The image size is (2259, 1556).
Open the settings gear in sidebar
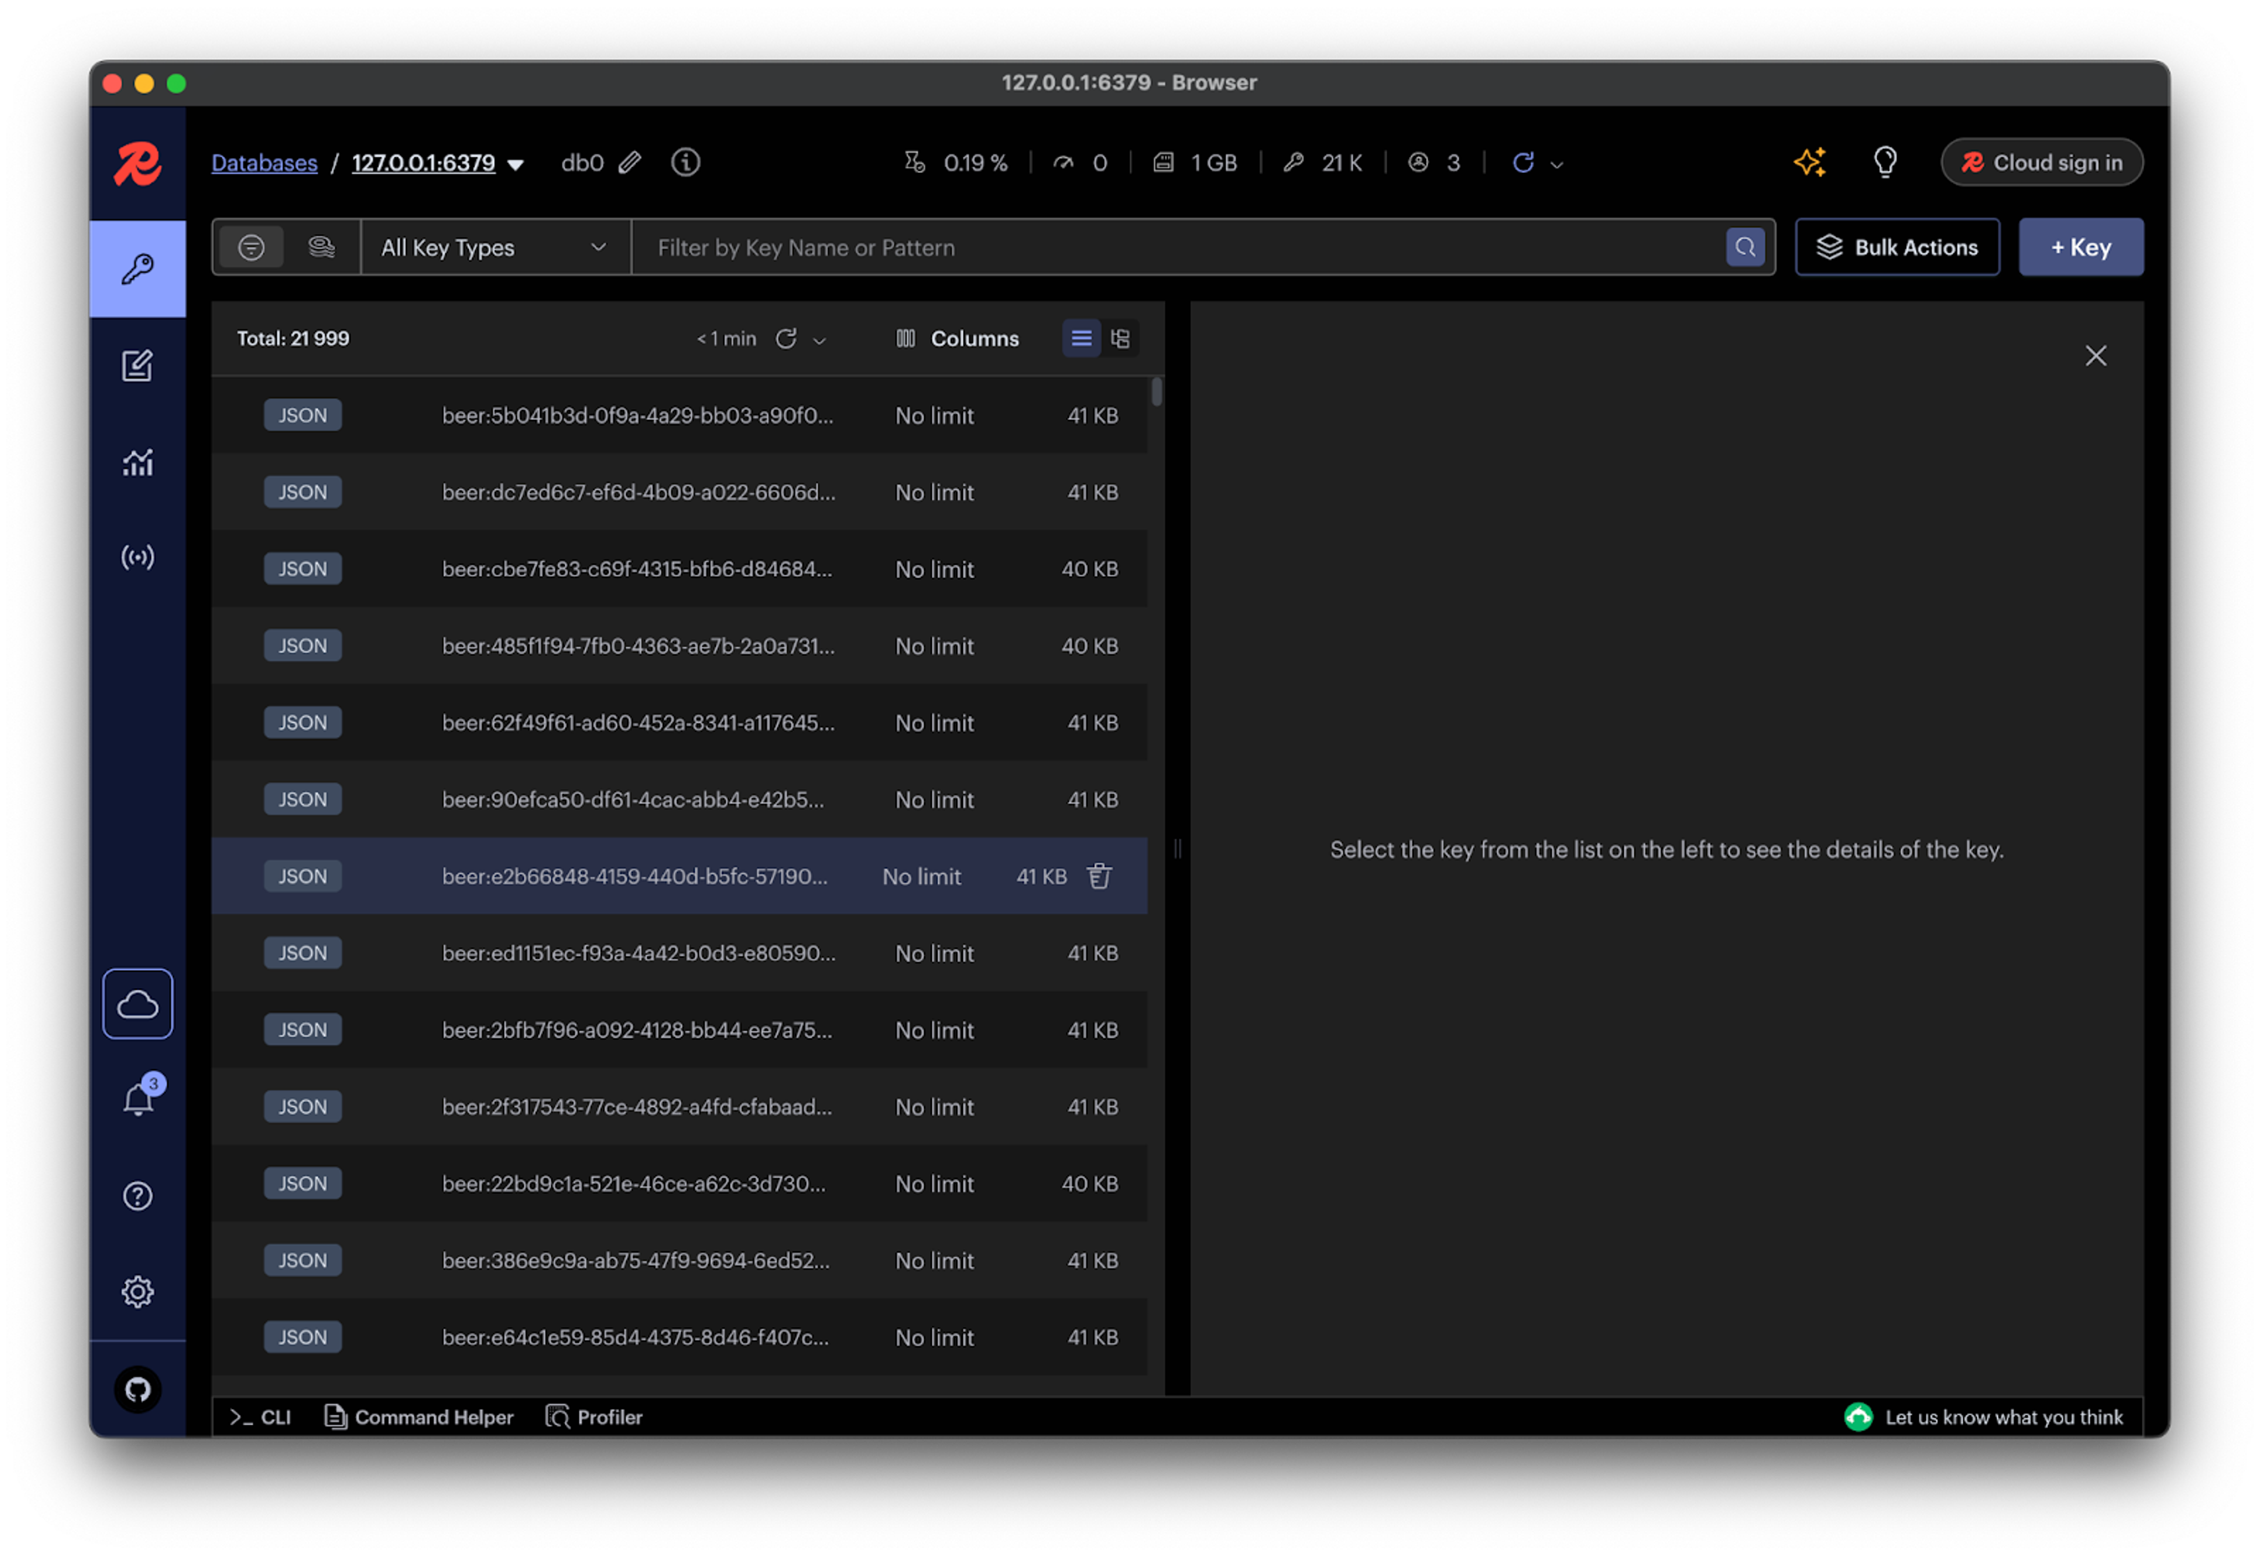pyautogui.click(x=138, y=1291)
